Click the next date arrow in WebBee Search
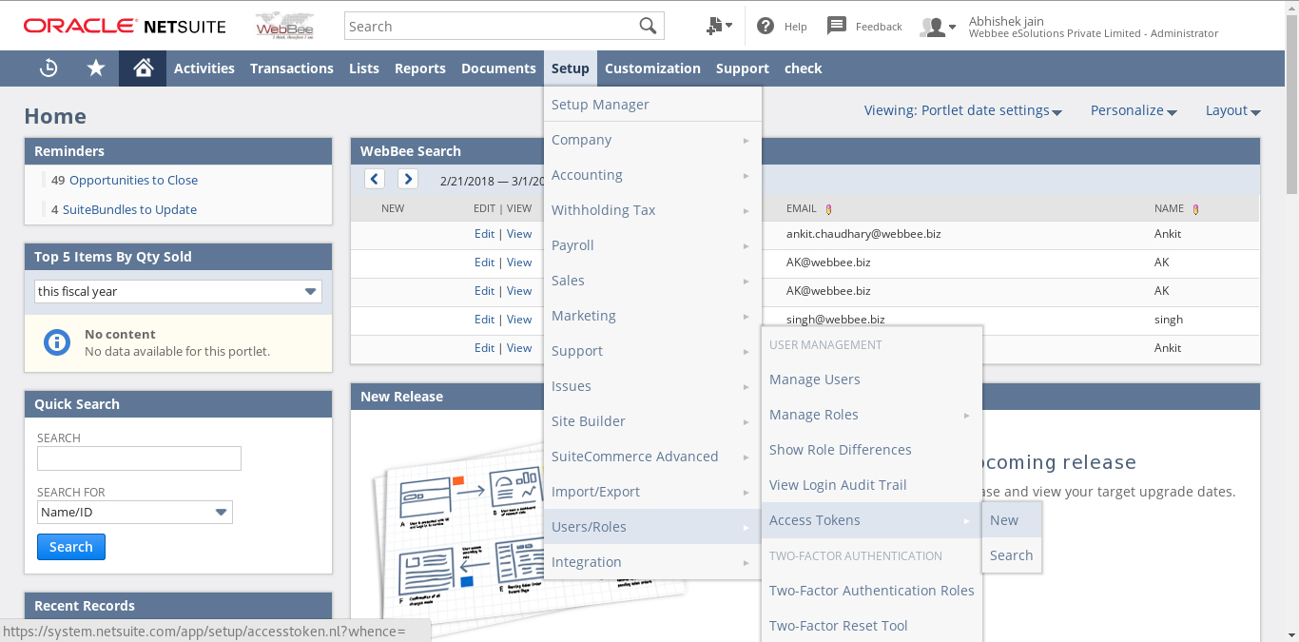 [x=408, y=179]
